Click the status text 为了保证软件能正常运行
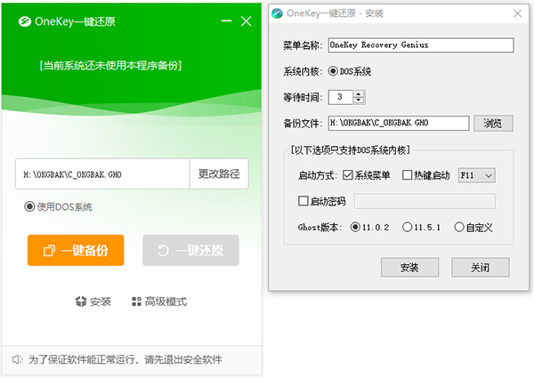 click(125, 359)
